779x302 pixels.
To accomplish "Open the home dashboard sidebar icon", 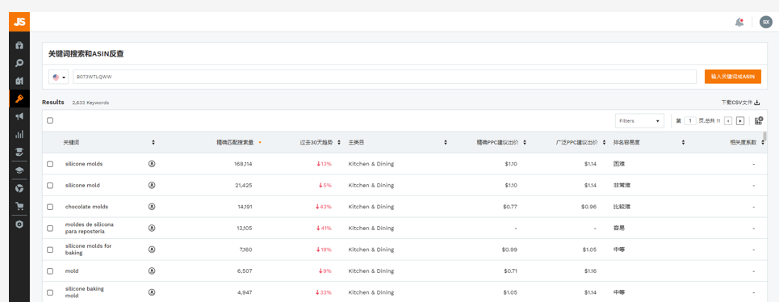I will pyautogui.click(x=19, y=45).
